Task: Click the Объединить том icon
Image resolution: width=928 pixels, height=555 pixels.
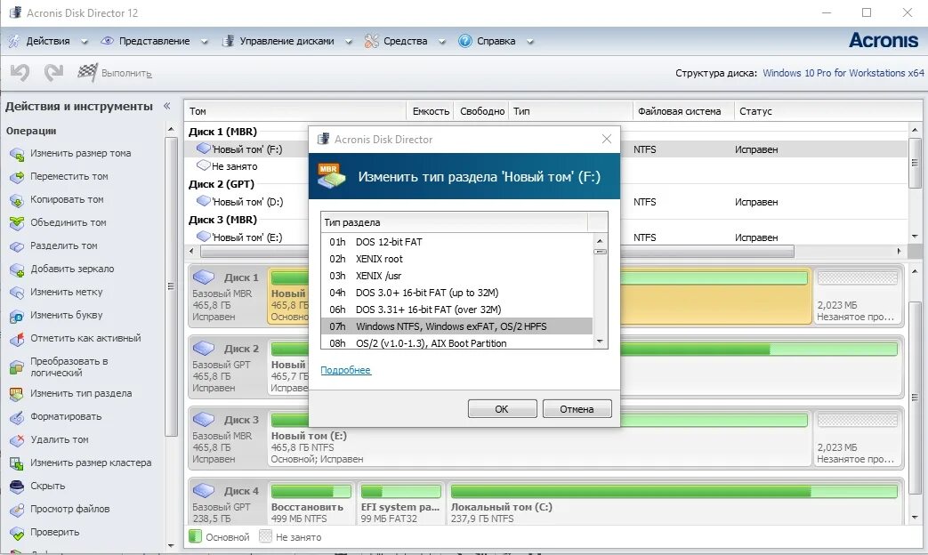Action: pyautogui.click(x=17, y=223)
